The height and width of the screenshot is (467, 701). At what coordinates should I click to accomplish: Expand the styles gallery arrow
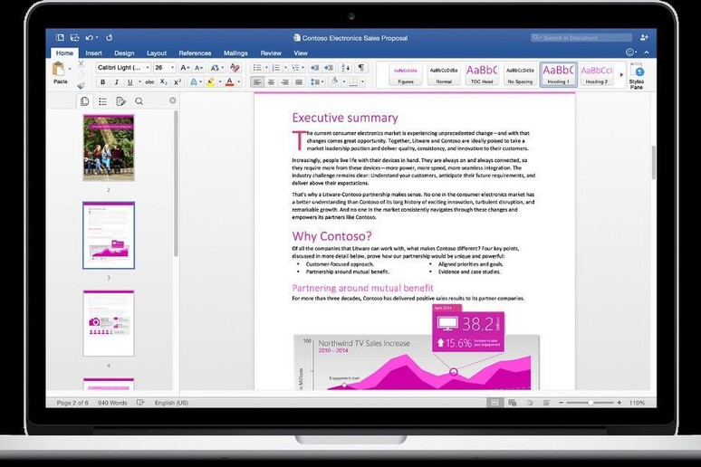[621, 74]
